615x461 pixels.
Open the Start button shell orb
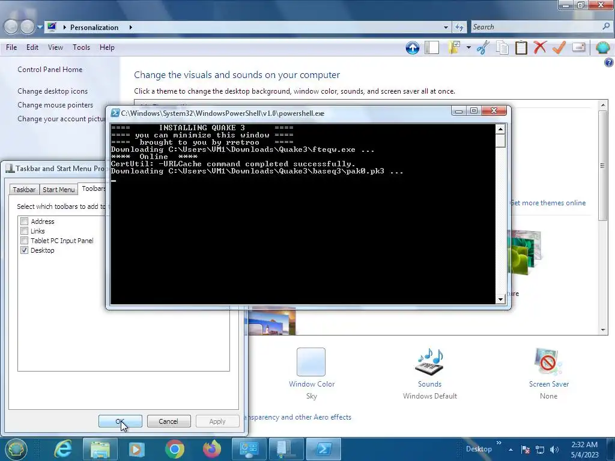click(16, 449)
